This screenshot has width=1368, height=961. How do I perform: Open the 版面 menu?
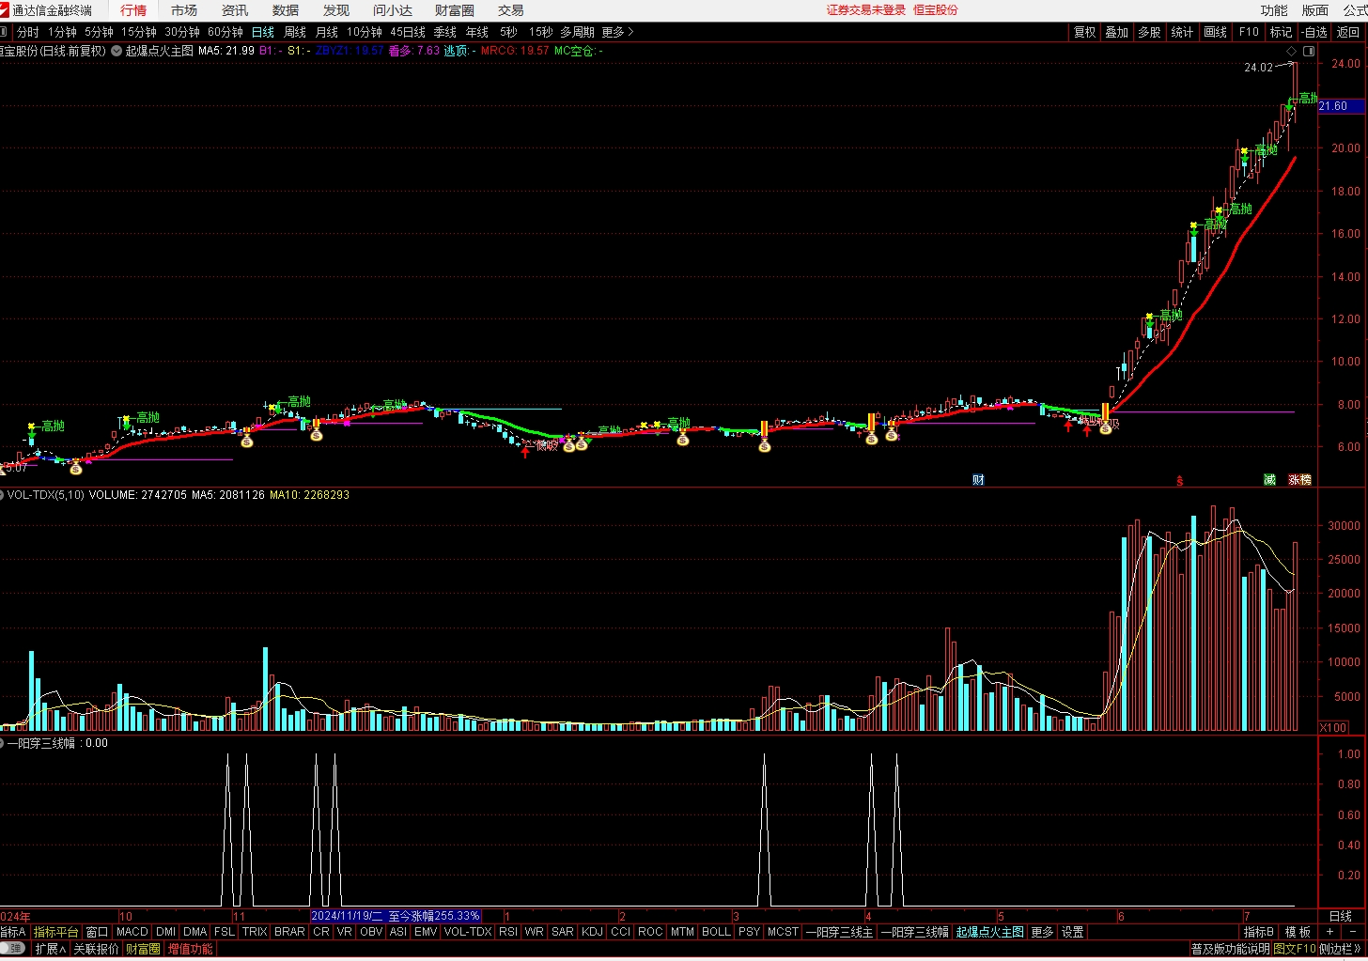pyautogui.click(x=1315, y=10)
